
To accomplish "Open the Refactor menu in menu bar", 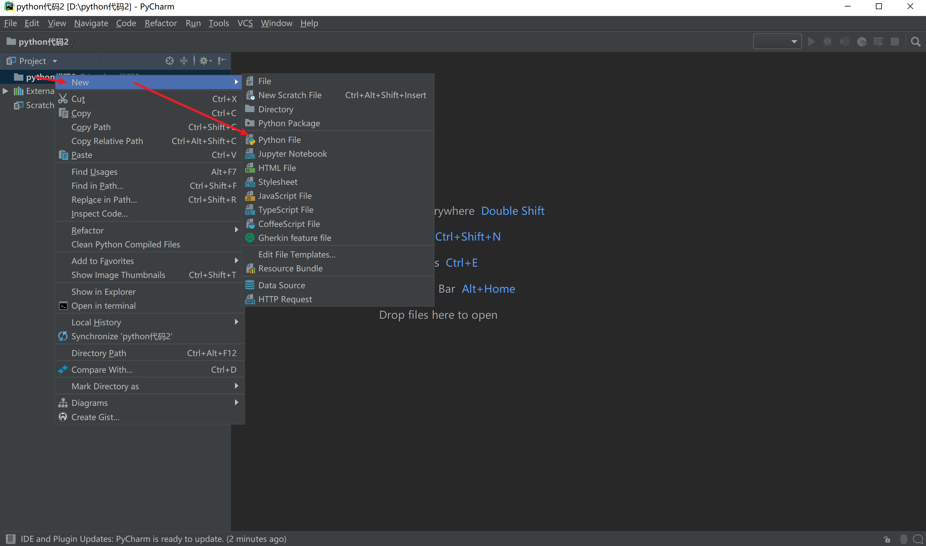I will (160, 23).
